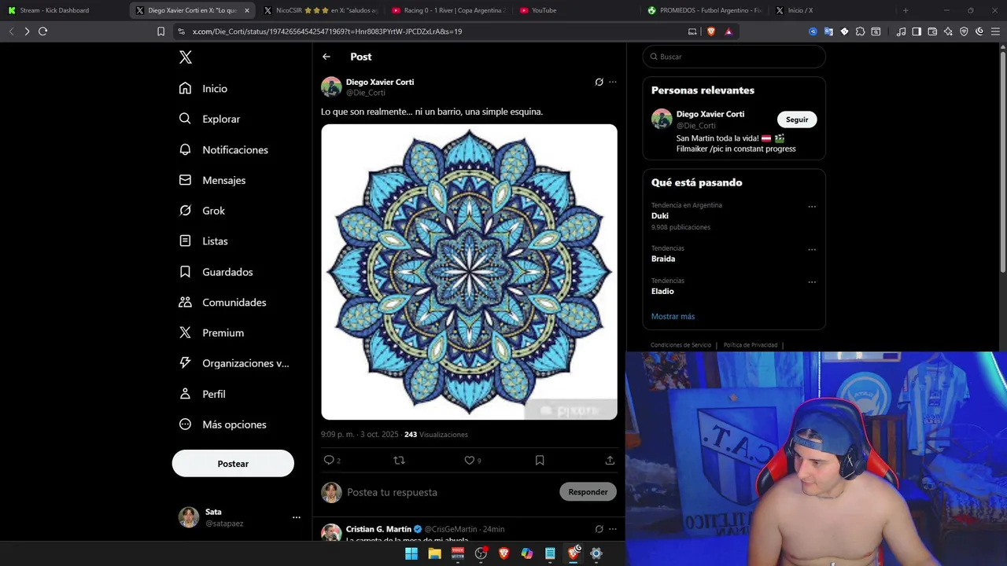The width and height of the screenshot is (1007, 566).
Task: Click Mostrar más under trends
Action: 673,316
